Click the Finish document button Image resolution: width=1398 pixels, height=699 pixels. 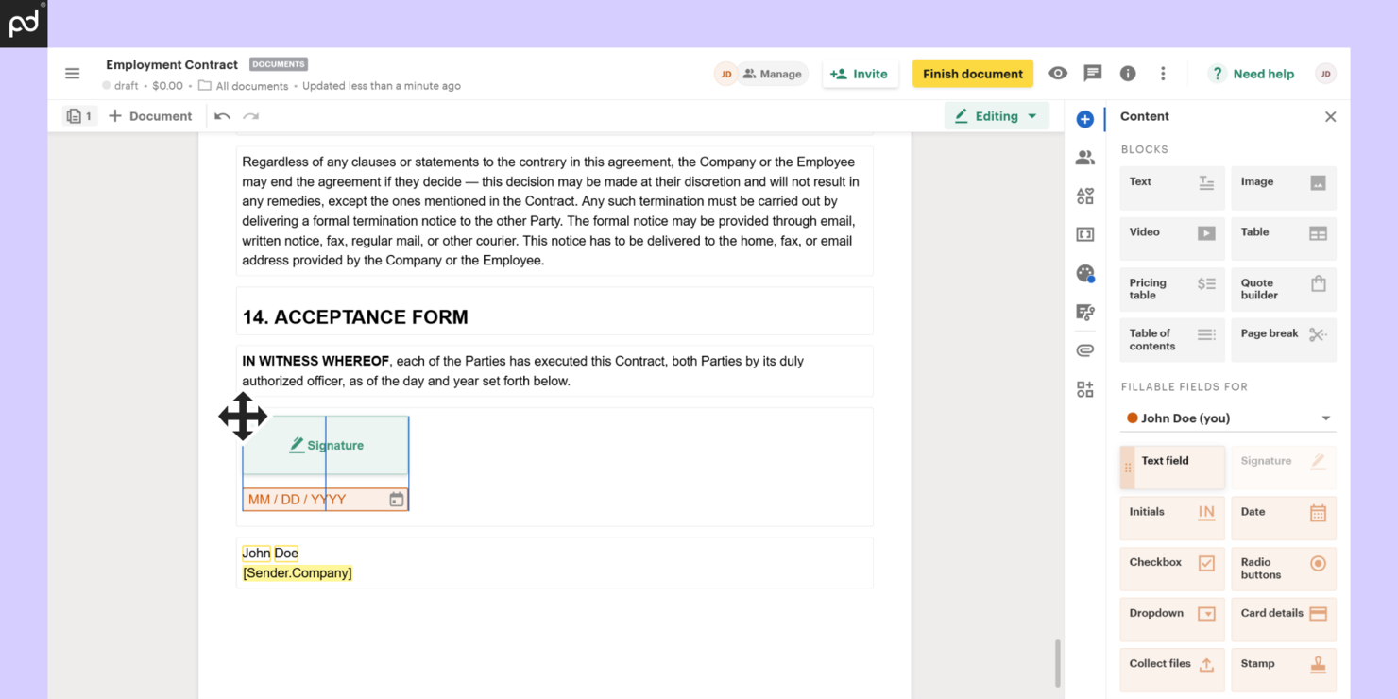(x=972, y=74)
